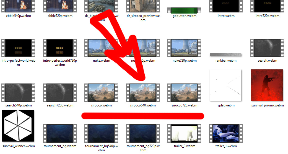This screenshot has width=288, height=154.
Task: Click the intro720p.webm file name
Action: [268, 16]
